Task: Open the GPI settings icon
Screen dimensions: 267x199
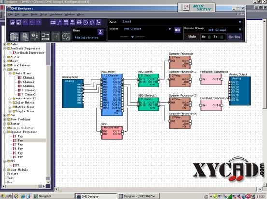Action: point(66,22)
